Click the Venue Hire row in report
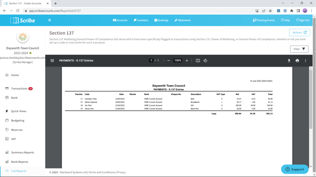 (x=169, y=109)
